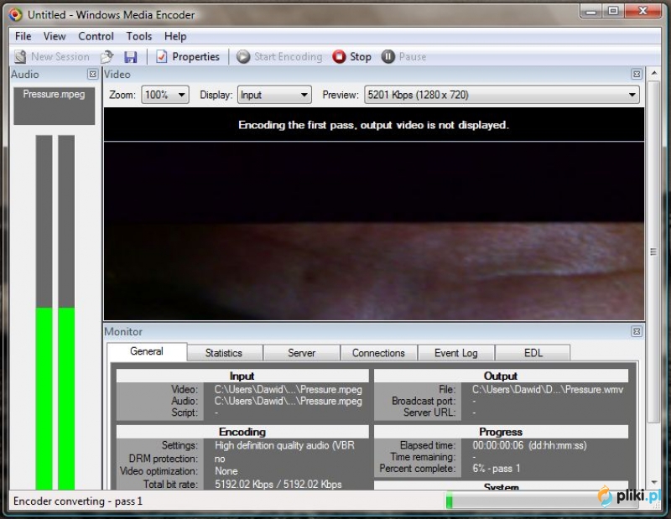Click the Progress section header
671x519 pixels.
pos(501,432)
